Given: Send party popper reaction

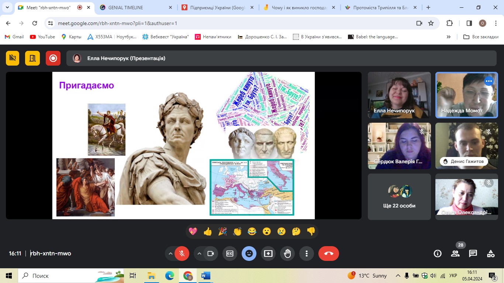Looking at the screenshot, I should [x=222, y=231].
